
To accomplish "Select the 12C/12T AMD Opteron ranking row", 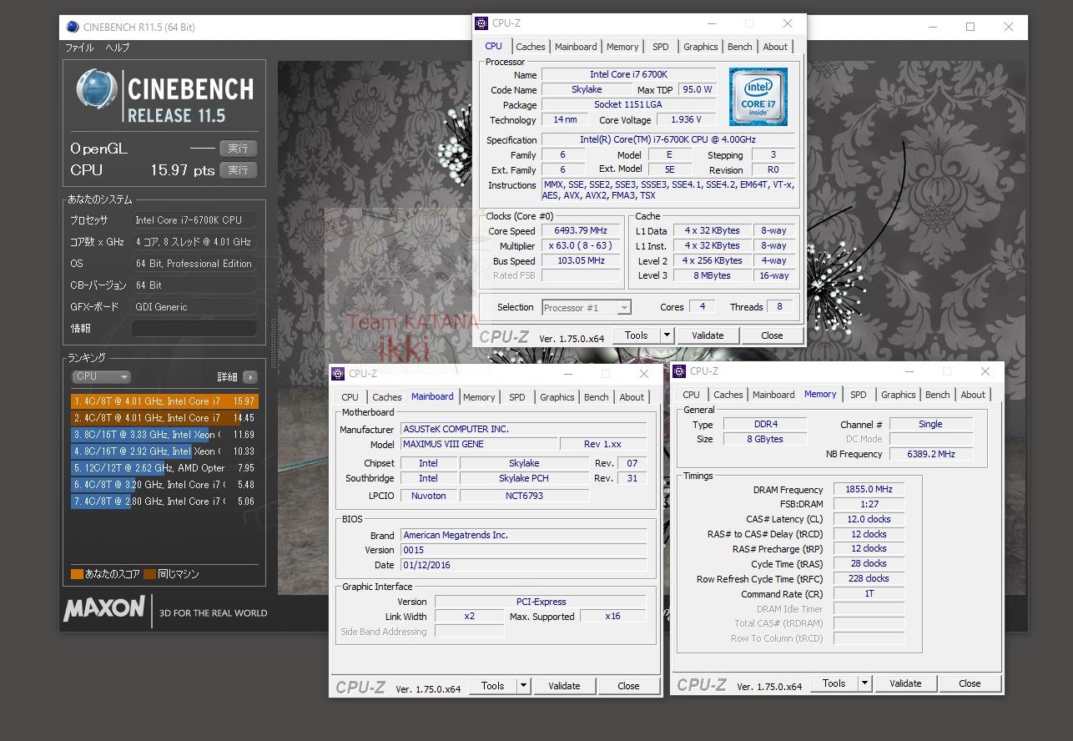I will coord(164,468).
